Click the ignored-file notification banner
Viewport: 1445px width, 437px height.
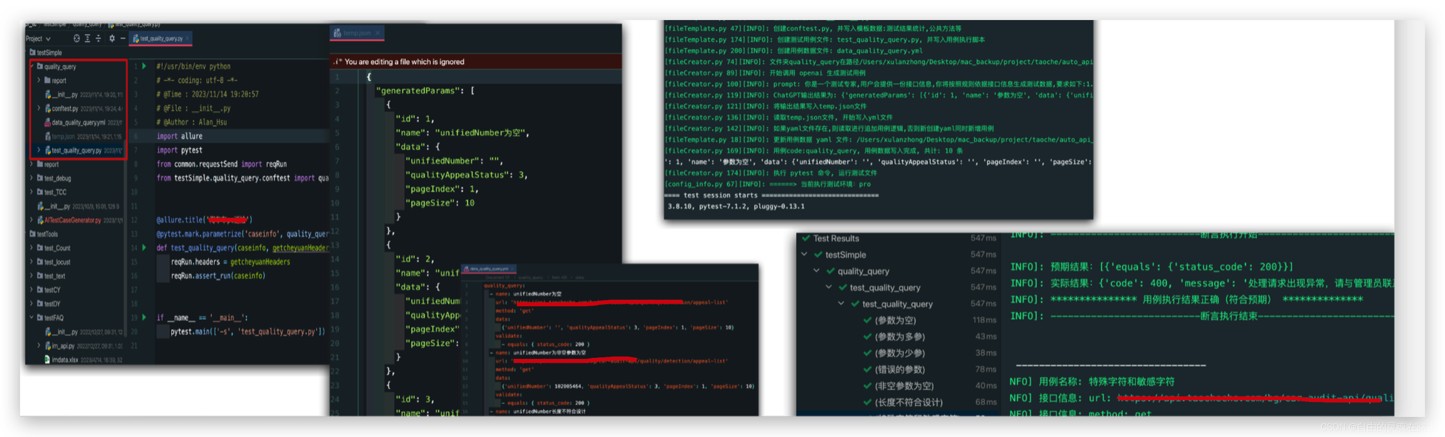(476, 62)
